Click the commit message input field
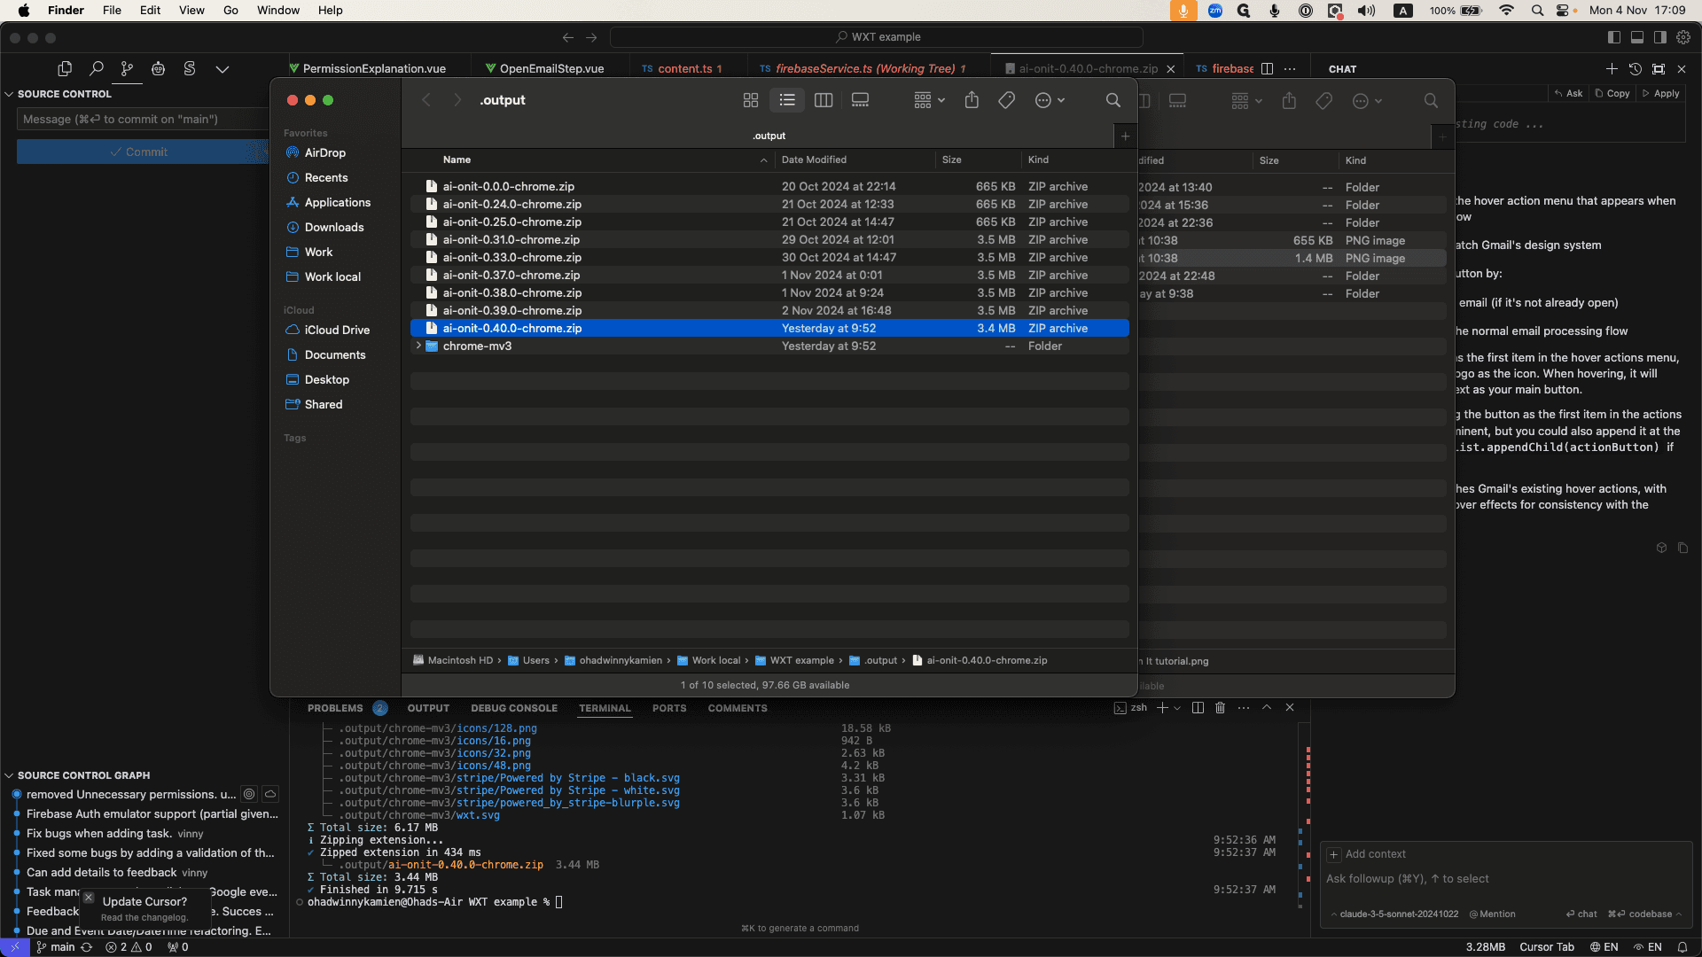The image size is (1702, 957). (142, 120)
